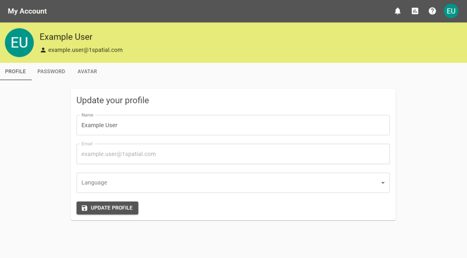Click the Update your profile heading
The image size is (467, 258).
click(113, 100)
